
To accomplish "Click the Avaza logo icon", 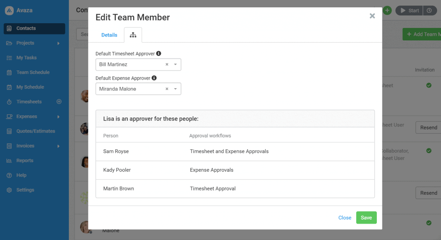I will pyautogui.click(x=9, y=10).
